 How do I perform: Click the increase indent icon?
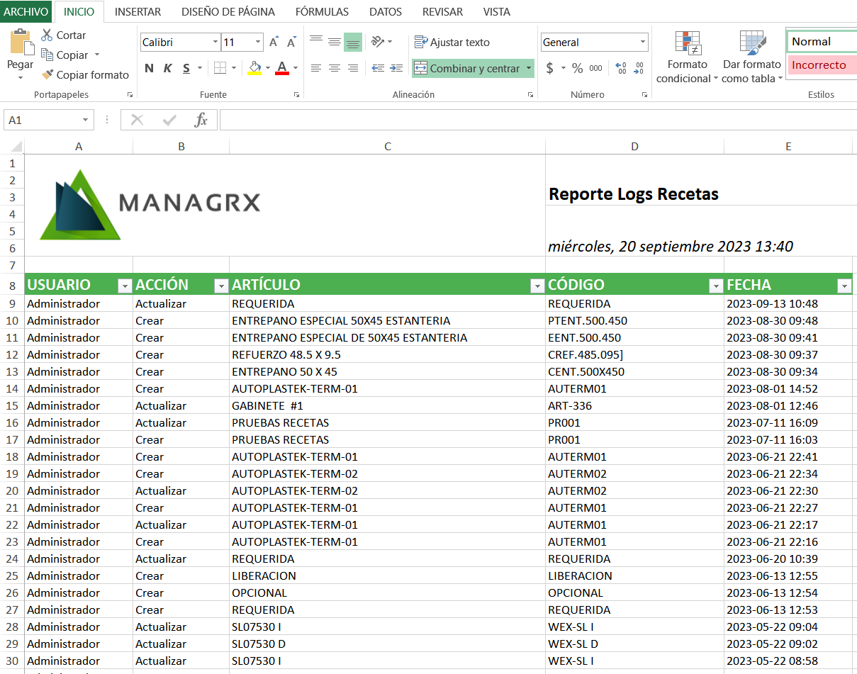click(x=396, y=68)
